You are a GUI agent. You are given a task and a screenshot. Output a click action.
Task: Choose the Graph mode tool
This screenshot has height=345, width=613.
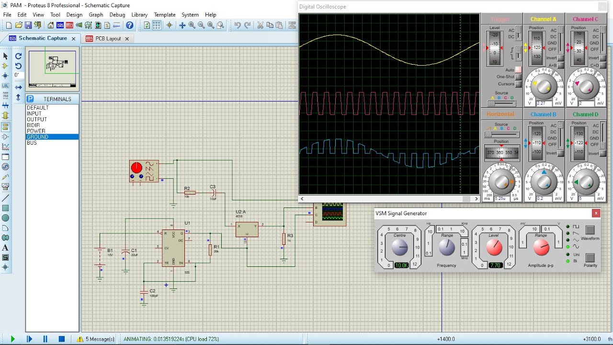pyautogui.click(x=5, y=147)
